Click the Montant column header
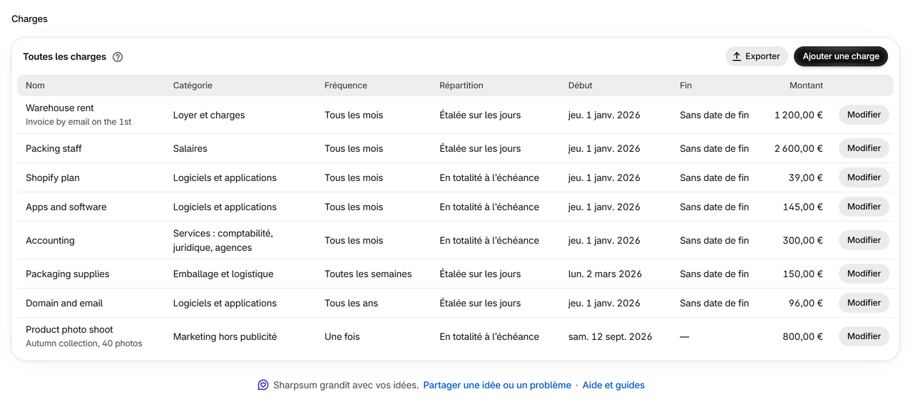The height and width of the screenshot is (409, 913). point(806,86)
